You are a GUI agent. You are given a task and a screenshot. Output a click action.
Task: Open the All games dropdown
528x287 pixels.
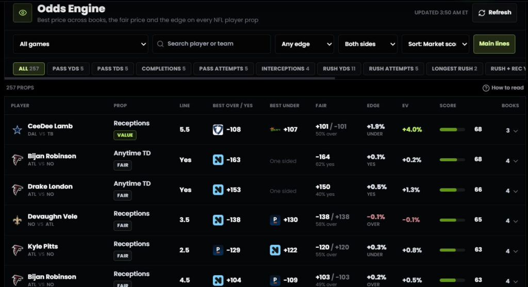tap(80, 44)
